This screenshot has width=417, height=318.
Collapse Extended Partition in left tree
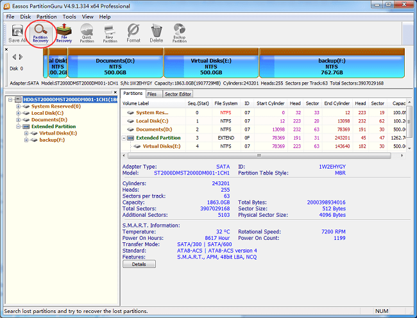[19, 126]
